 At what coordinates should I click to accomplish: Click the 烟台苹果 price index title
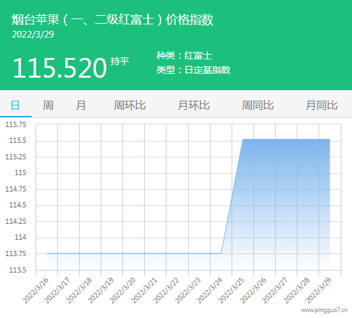(113, 20)
